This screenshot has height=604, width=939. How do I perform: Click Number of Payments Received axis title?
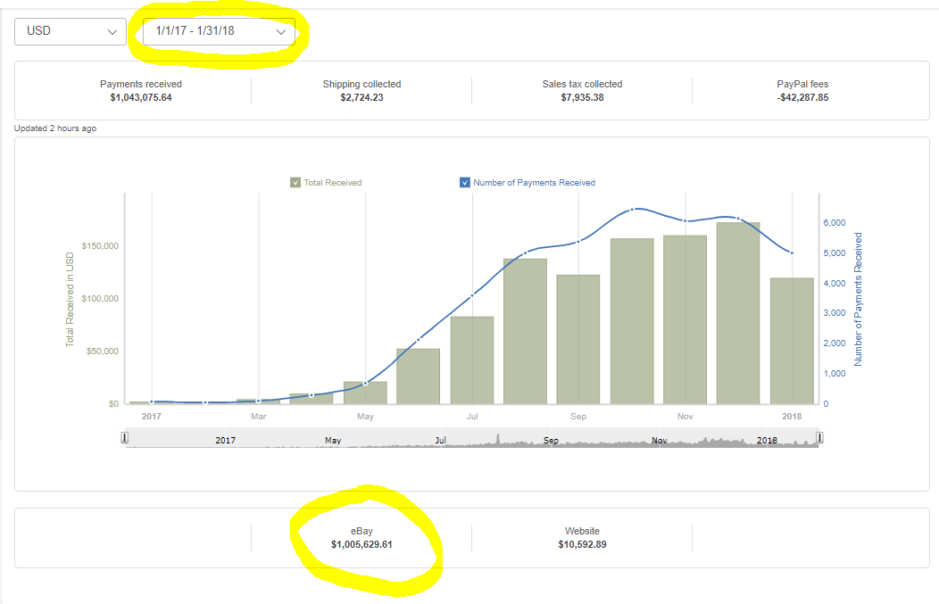point(858,299)
